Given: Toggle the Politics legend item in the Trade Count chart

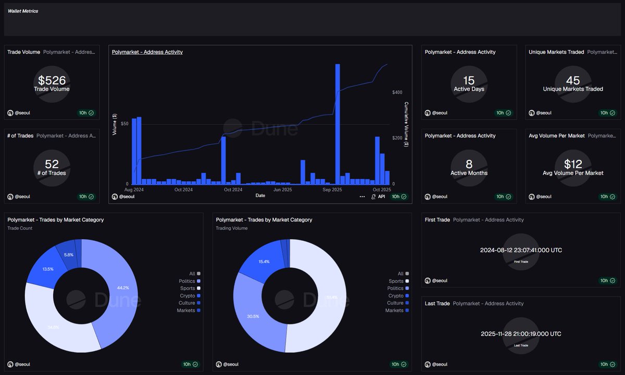Looking at the screenshot, I should coord(190,281).
